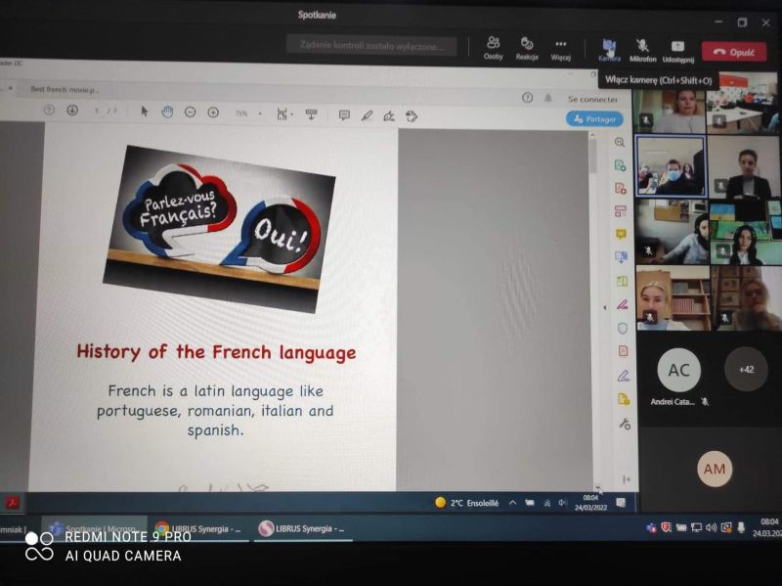Viewport: 782px width, 586px height.
Task: Switch to Best french movie document tab
Action: (x=65, y=89)
